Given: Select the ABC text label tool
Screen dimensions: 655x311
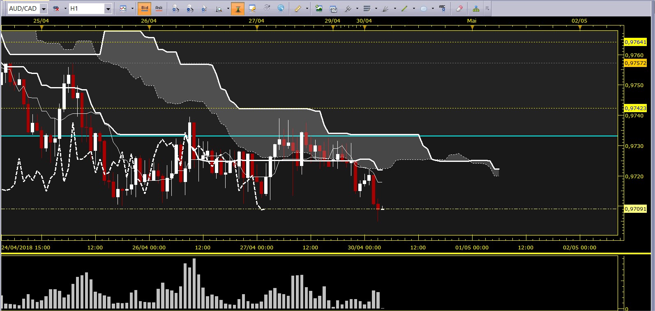Looking at the screenshot, I should [x=442, y=8].
